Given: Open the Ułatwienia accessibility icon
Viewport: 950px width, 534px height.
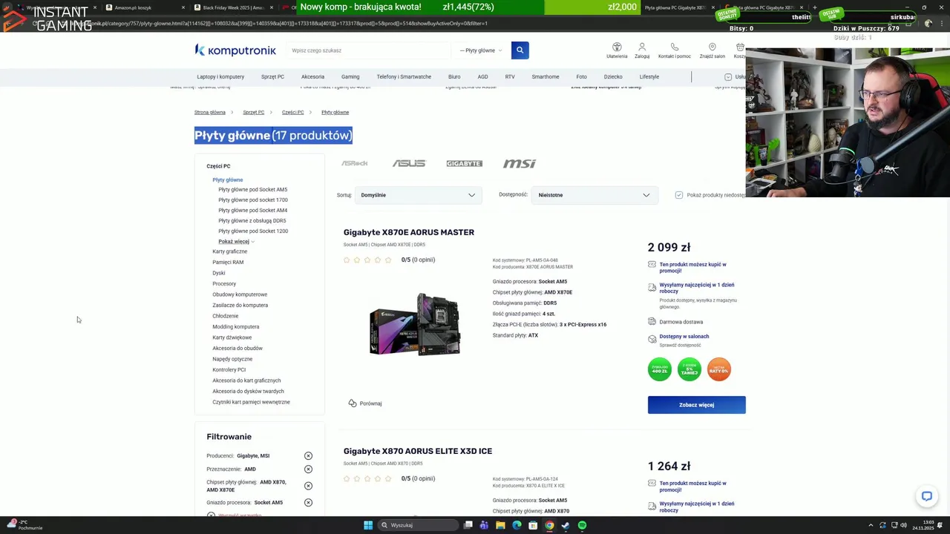Looking at the screenshot, I should tap(617, 47).
